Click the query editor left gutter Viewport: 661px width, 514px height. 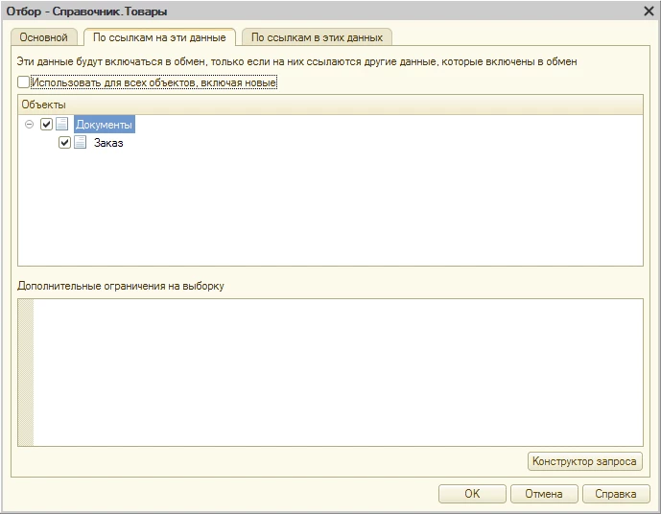[x=26, y=372]
